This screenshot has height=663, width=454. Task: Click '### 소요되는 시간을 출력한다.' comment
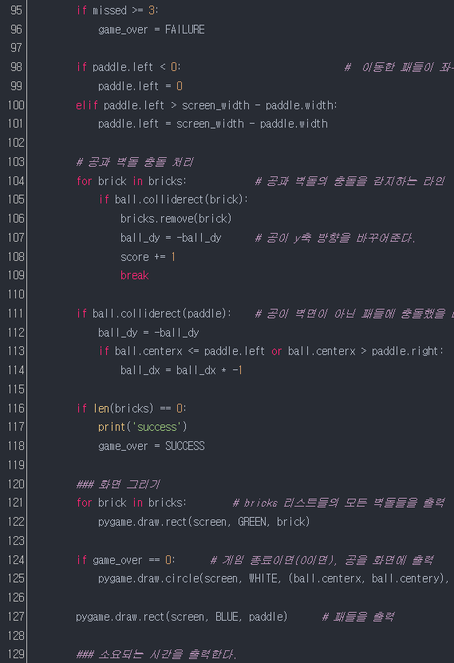156,654
